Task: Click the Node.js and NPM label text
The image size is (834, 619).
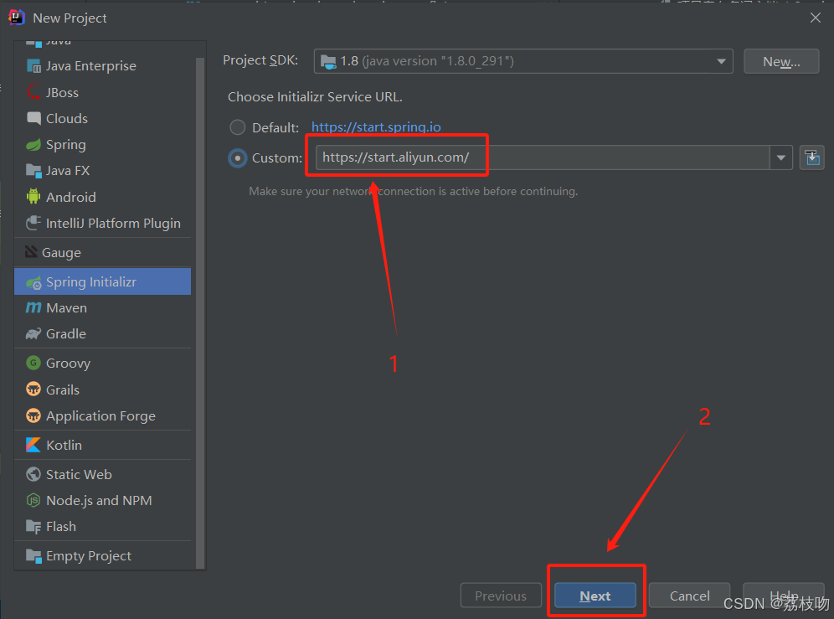Action: click(x=99, y=501)
